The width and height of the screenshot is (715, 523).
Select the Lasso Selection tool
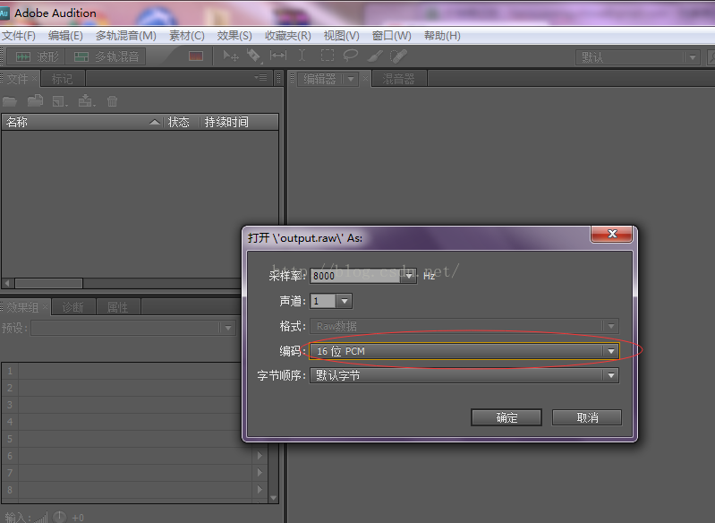point(350,56)
